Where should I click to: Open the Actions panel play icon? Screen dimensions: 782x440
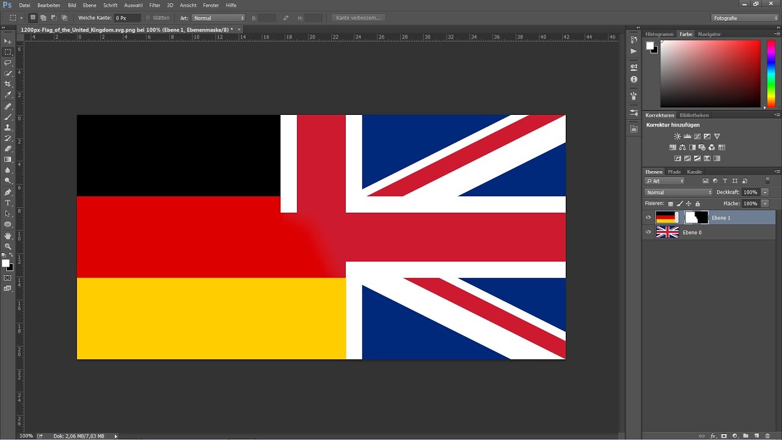[x=634, y=51]
